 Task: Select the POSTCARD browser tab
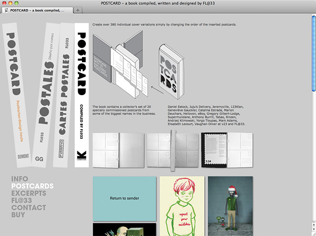pyautogui.click(x=38, y=10)
